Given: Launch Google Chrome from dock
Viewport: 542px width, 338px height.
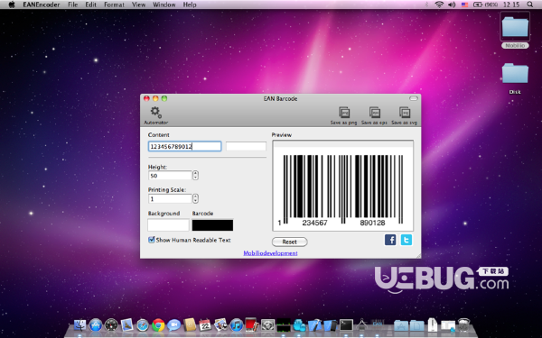Looking at the screenshot, I should point(158,324).
